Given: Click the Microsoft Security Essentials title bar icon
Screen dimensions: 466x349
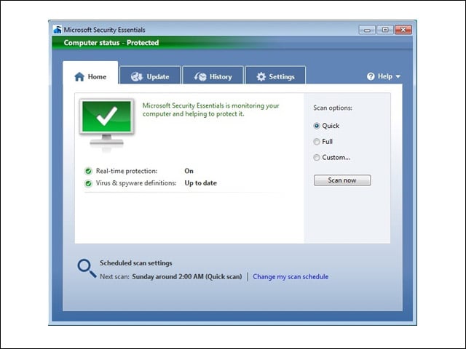Looking at the screenshot, I should pyautogui.click(x=58, y=29).
